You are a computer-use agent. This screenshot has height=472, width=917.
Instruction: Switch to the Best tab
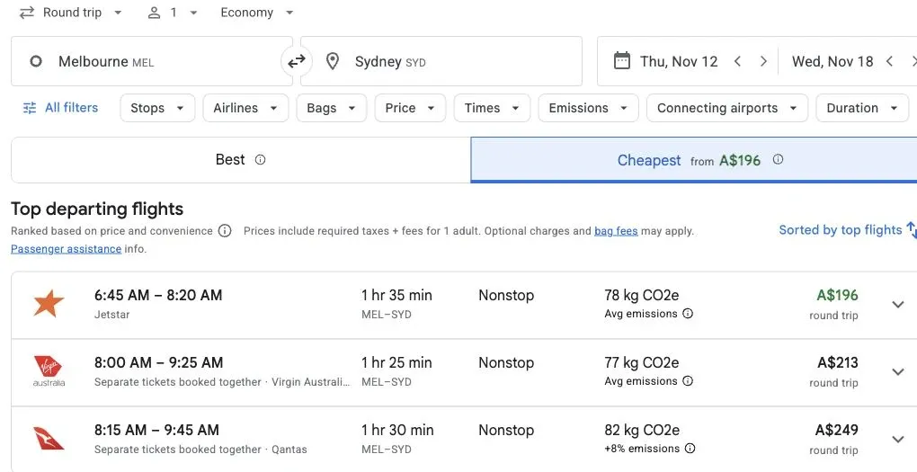240,160
